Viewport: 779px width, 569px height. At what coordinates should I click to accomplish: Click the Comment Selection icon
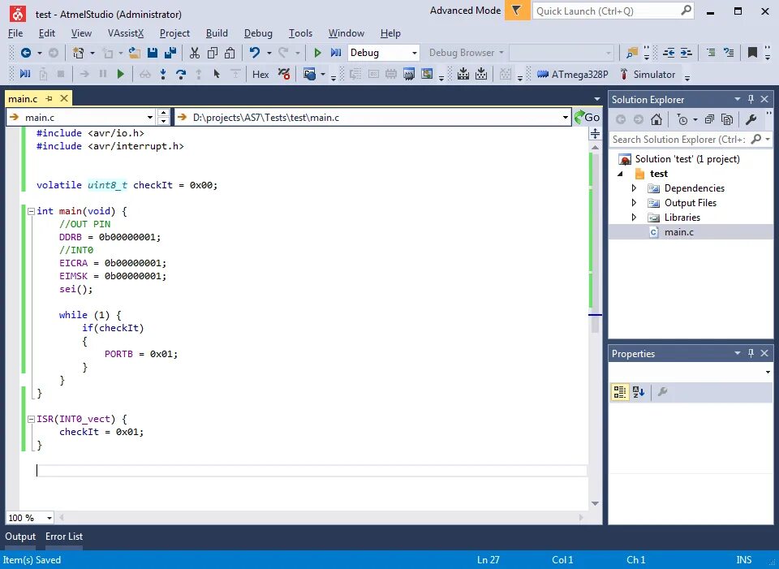pos(711,53)
